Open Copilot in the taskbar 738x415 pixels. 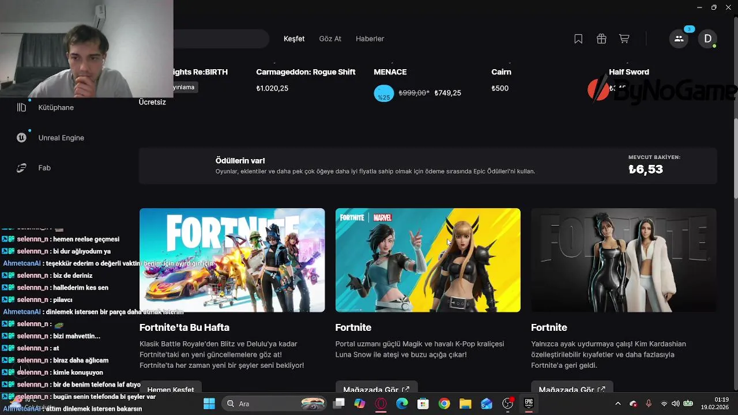pyautogui.click(x=360, y=403)
